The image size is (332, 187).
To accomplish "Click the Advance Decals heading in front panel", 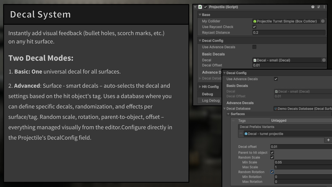I will pos(240,103).
